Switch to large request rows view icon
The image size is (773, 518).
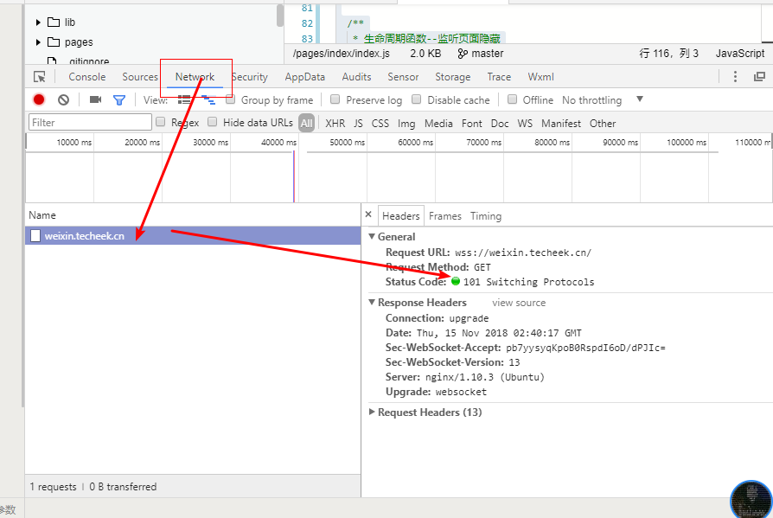(183, 99)
